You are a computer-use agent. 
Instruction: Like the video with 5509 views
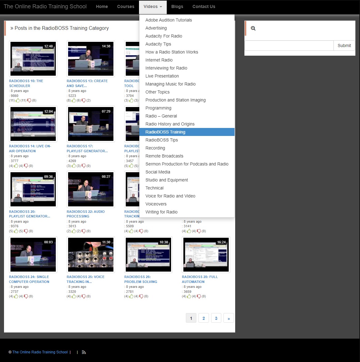click(131, 231)
